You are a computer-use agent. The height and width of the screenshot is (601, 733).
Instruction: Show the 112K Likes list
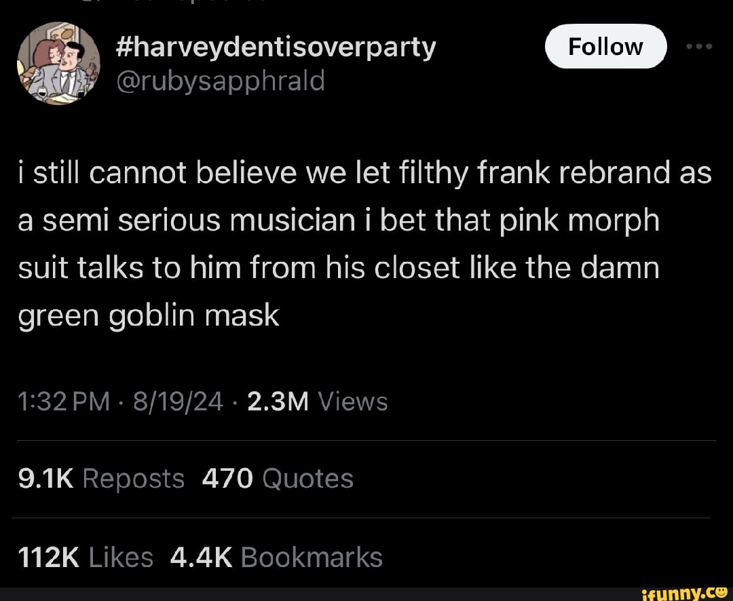[x=86, y=558]
